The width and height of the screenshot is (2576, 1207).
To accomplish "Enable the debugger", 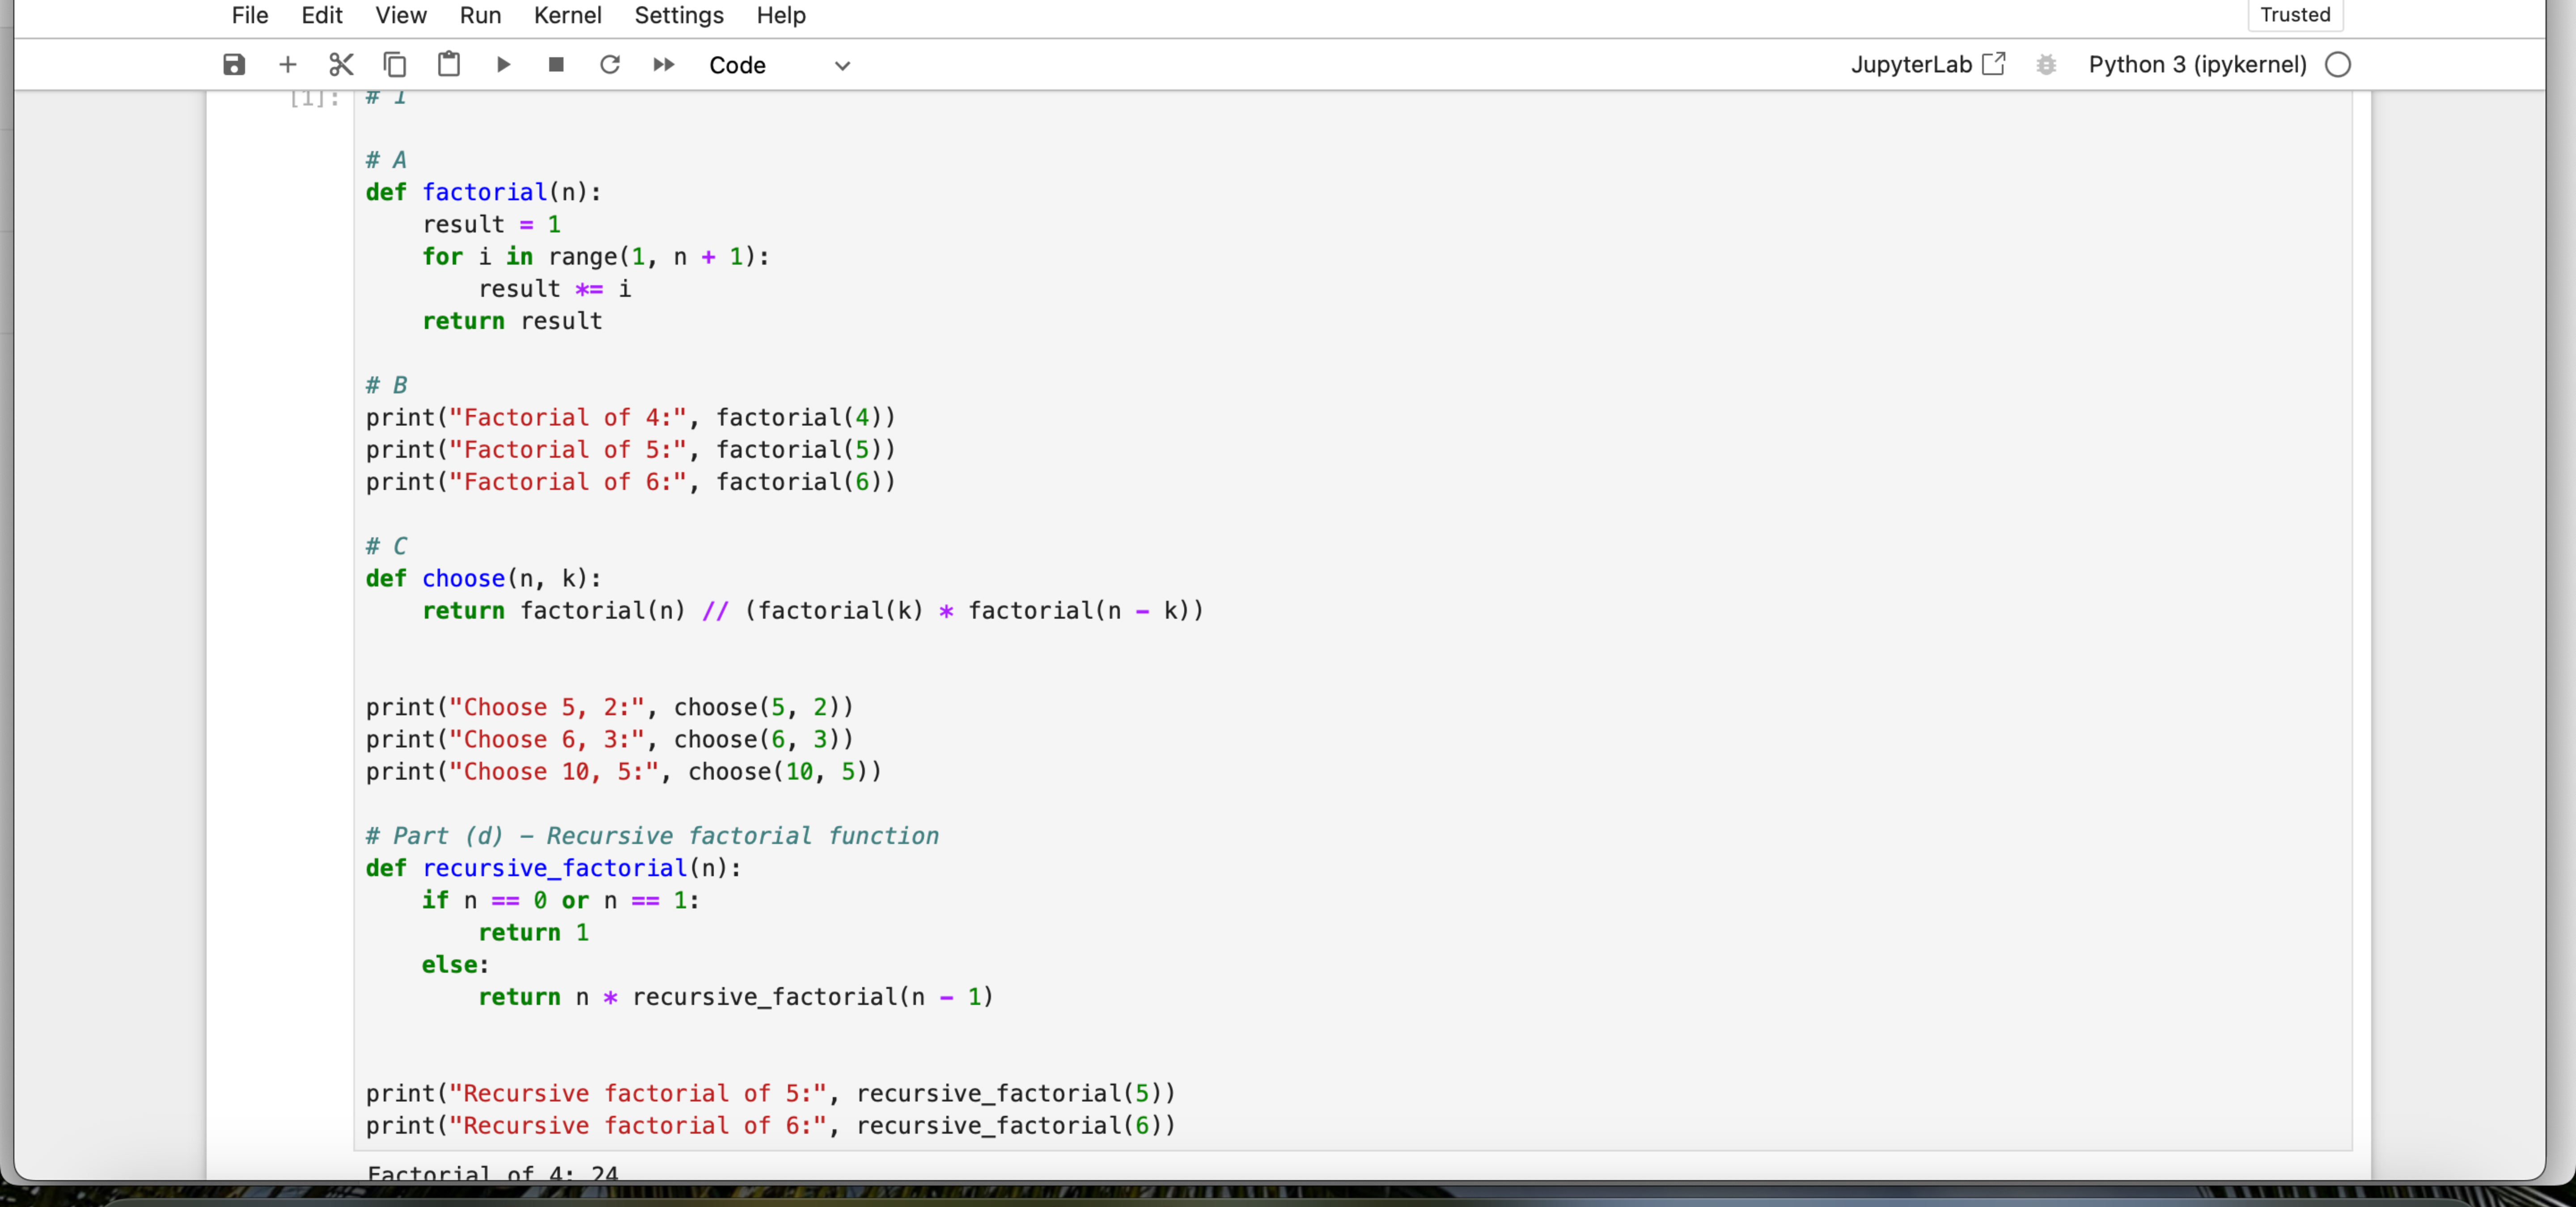I will point(2046,64).
